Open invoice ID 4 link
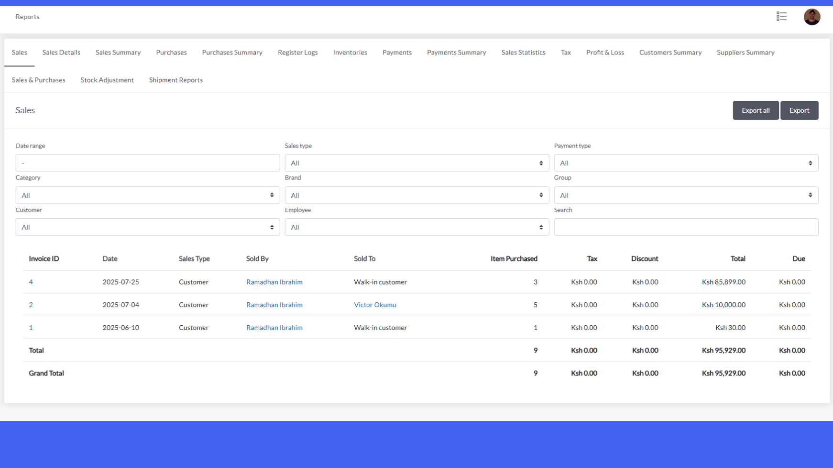The height and width of the screenshot is (468, 833). click(x=31, y=282)
